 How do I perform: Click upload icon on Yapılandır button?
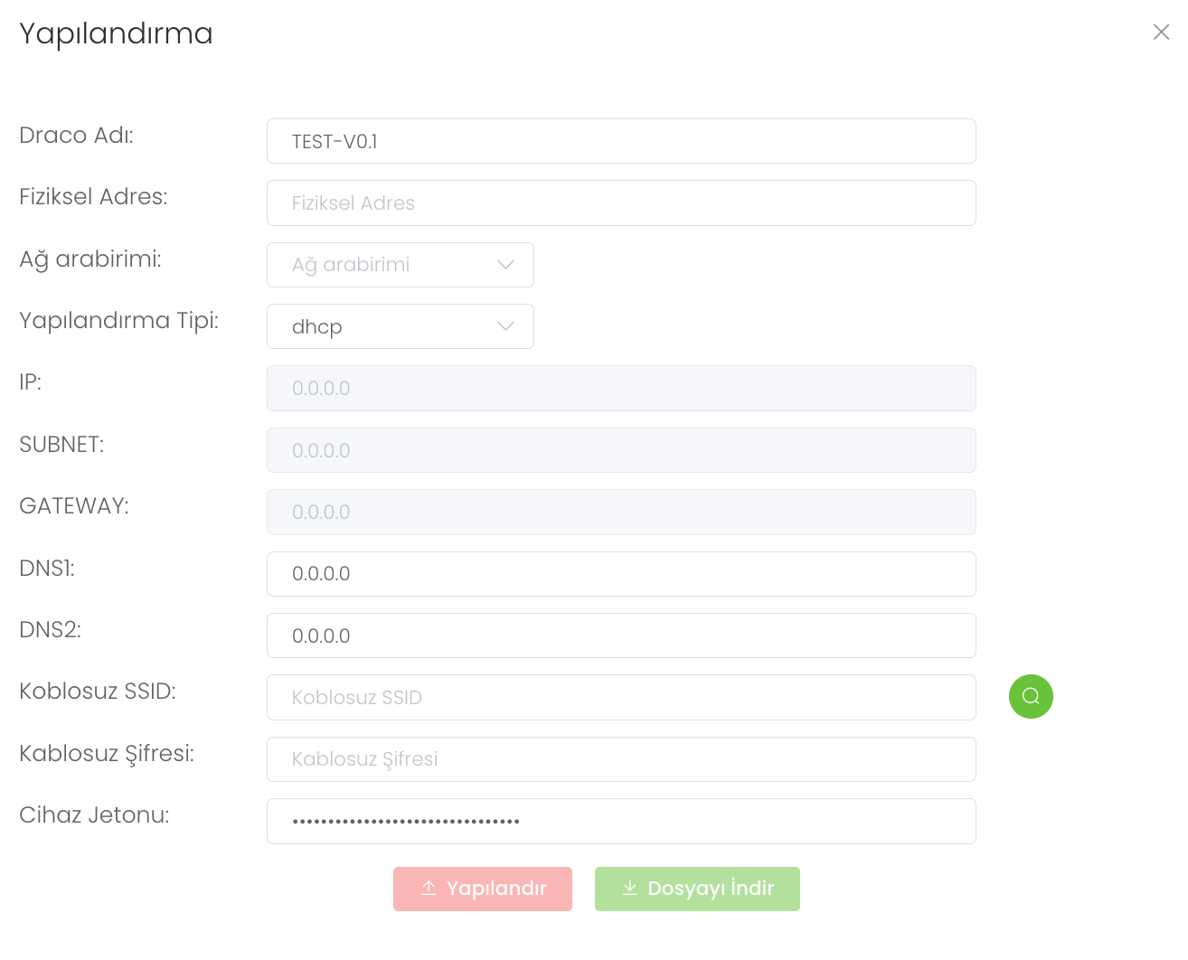pyautogui.click(x=429, y=889)
